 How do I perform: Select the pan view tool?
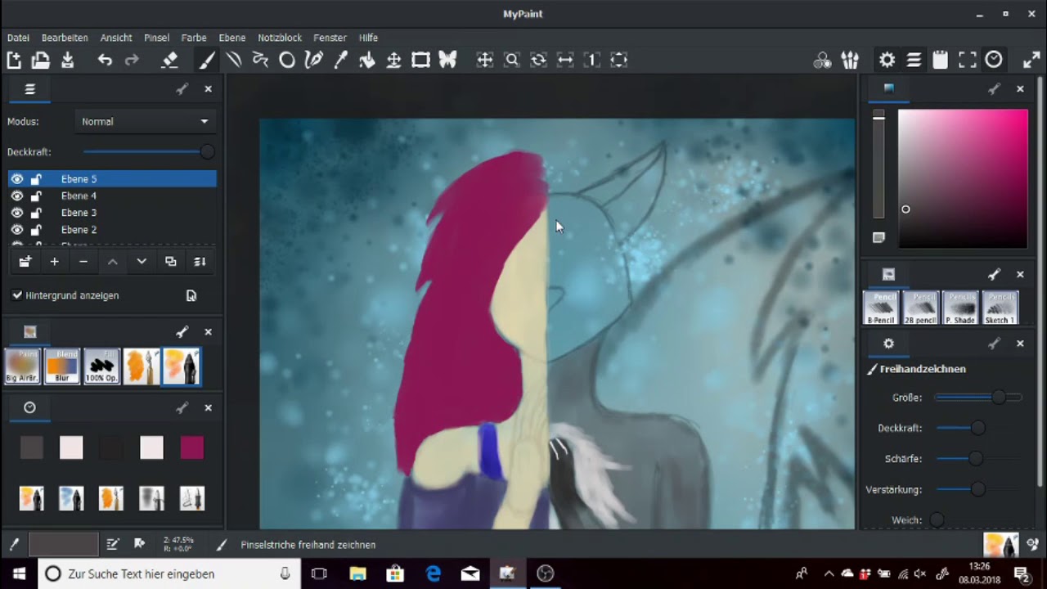[485, 60]
